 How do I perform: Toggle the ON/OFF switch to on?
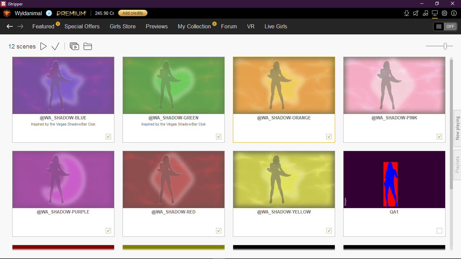[445, 26]
